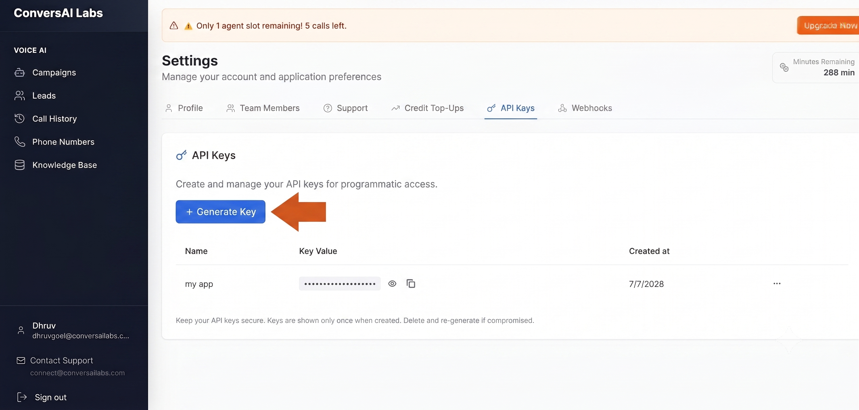Click the my app key name
Image resolution: width=859 pixels, height=410 pixels.
(199, 284)
